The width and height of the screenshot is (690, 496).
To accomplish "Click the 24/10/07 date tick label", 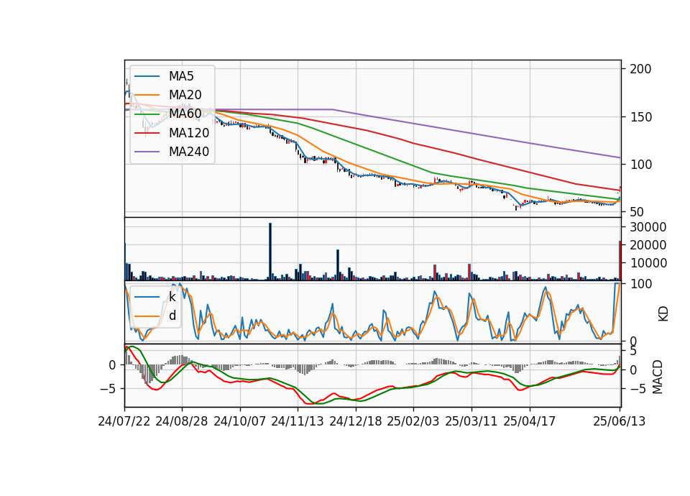I will (x=240, y=421).
